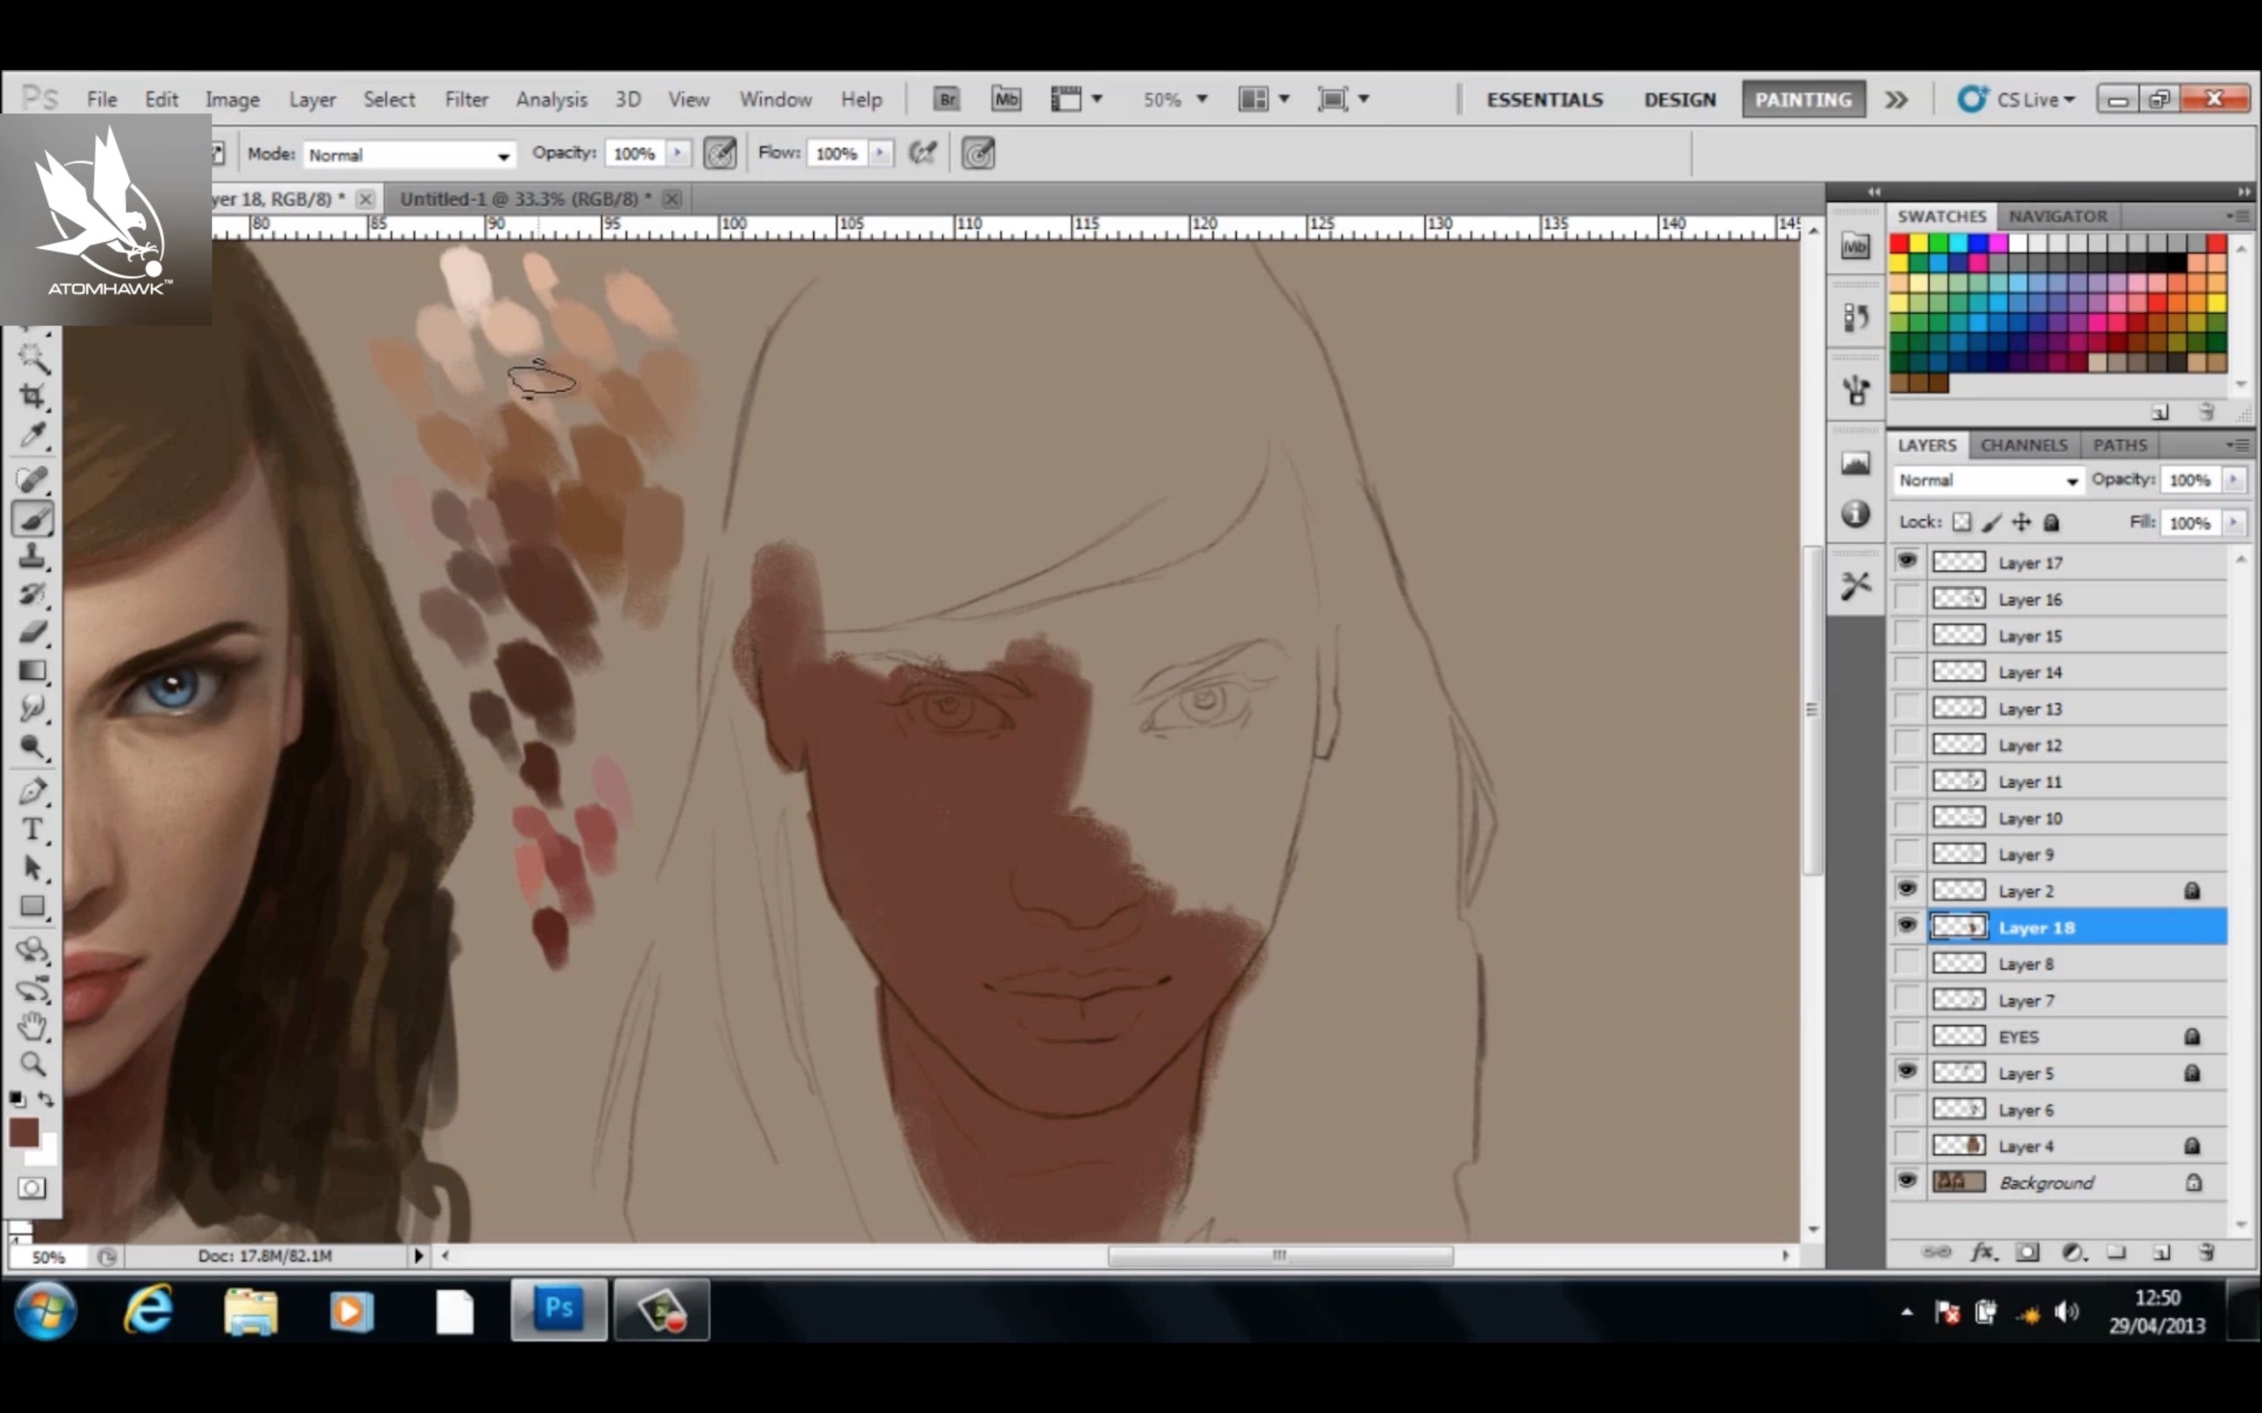The height and width of the screenshot is (1413, 2262).
Task: Launch Bridge from the Br icon
Action: coord(946,99)
